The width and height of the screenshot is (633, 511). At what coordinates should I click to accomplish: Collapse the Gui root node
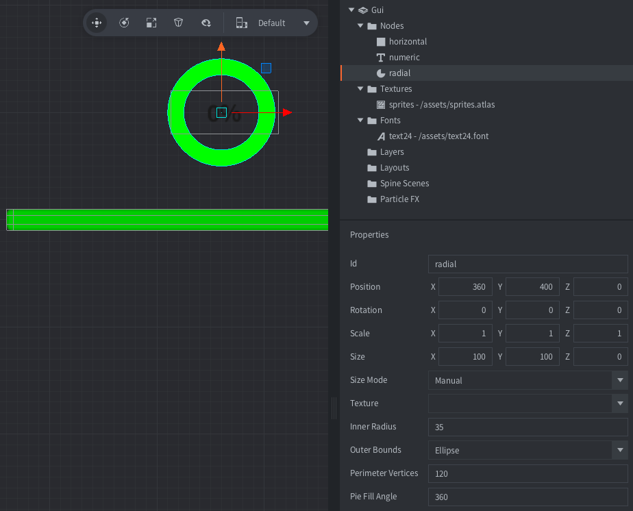[351, 10]
